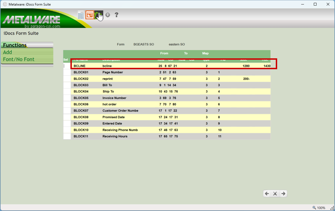Click the Sel box for BLOCK09 row
The height and width of the screenshot is (211, 335).
pos(67,124)
